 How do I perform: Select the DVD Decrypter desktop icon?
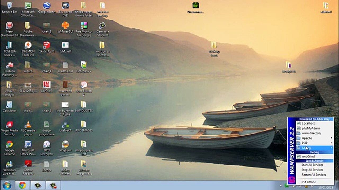pyautogui.click(x=47, y=148)
